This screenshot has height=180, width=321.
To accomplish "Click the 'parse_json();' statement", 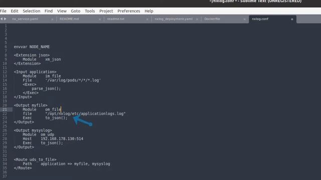I will pos(46,88).
